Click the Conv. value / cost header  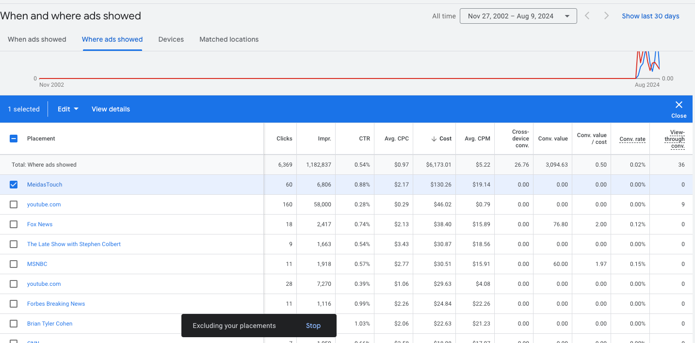[592, 139]
